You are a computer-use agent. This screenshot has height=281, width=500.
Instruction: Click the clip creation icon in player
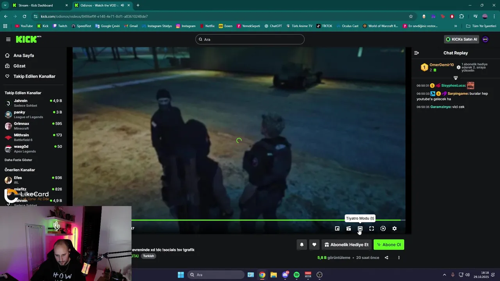click(348, 229)
